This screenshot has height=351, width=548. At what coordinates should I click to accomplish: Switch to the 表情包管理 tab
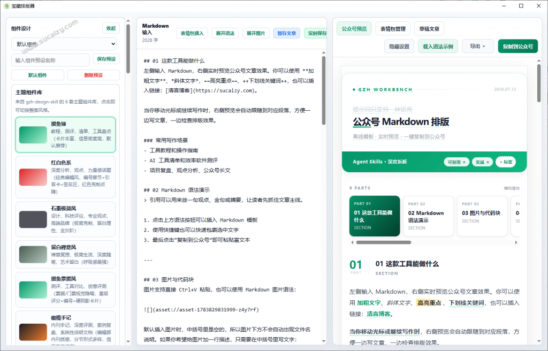tap(393, 29)
